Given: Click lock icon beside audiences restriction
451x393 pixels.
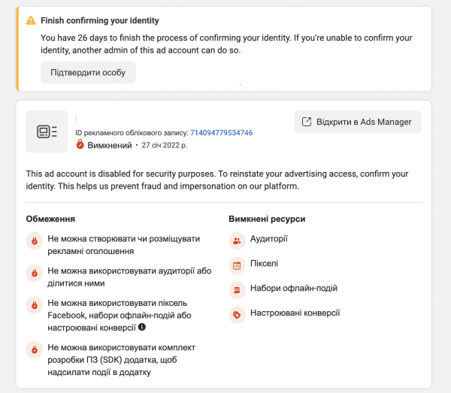Looking at the screenshot, I should (35, 273).
